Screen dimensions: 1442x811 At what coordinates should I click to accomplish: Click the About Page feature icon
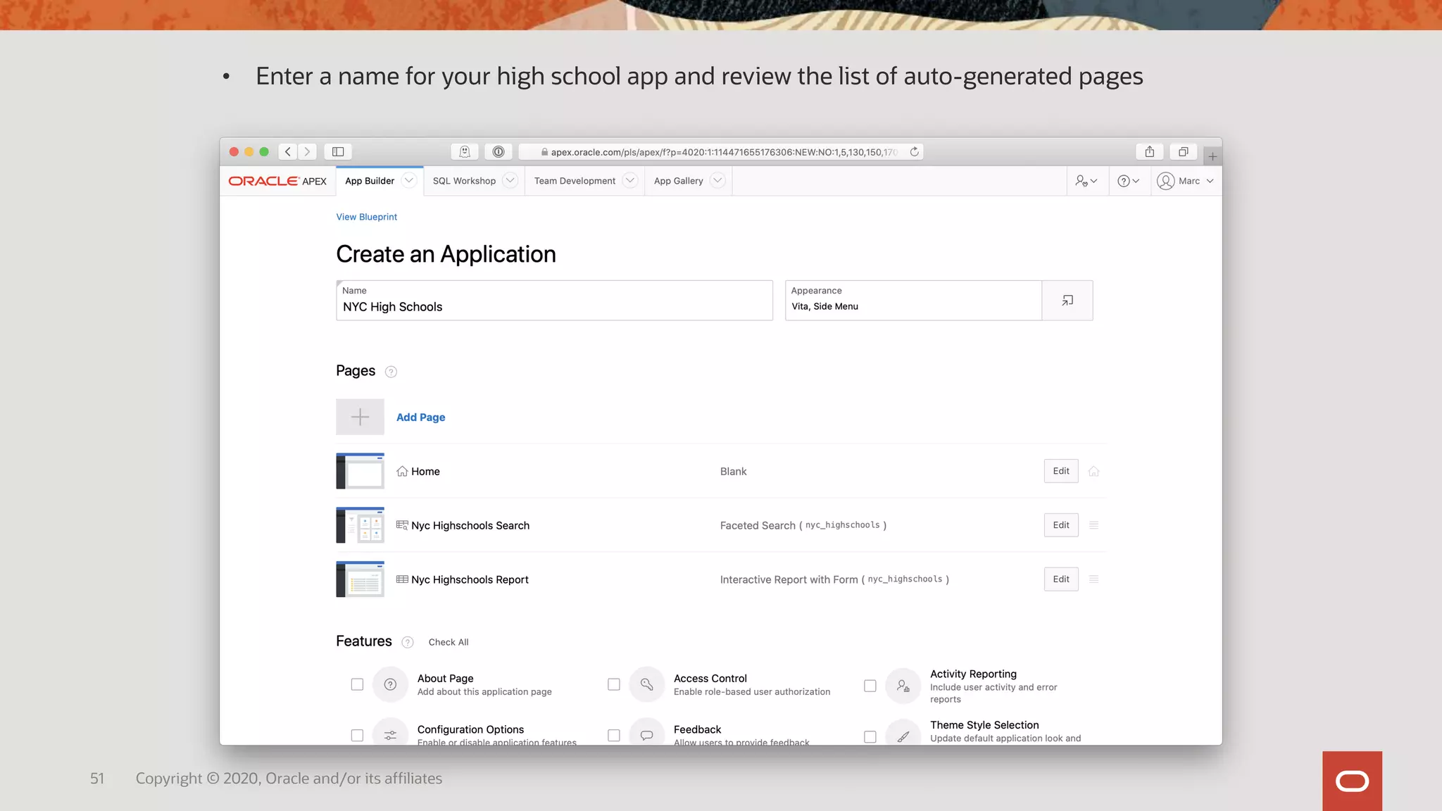click(x=390, y=684)
